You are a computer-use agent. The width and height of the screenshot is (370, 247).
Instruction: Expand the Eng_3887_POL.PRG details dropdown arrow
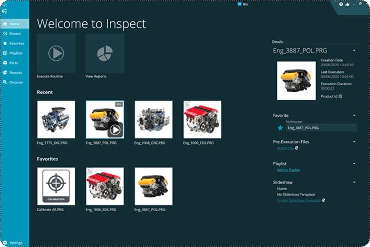tap(354, 51)
